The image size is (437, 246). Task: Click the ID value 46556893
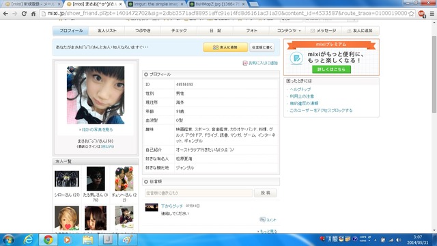pyautogui.click(x=184, y=84)
